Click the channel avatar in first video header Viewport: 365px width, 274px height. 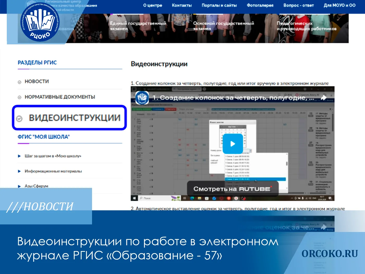[x=142, y=98]
